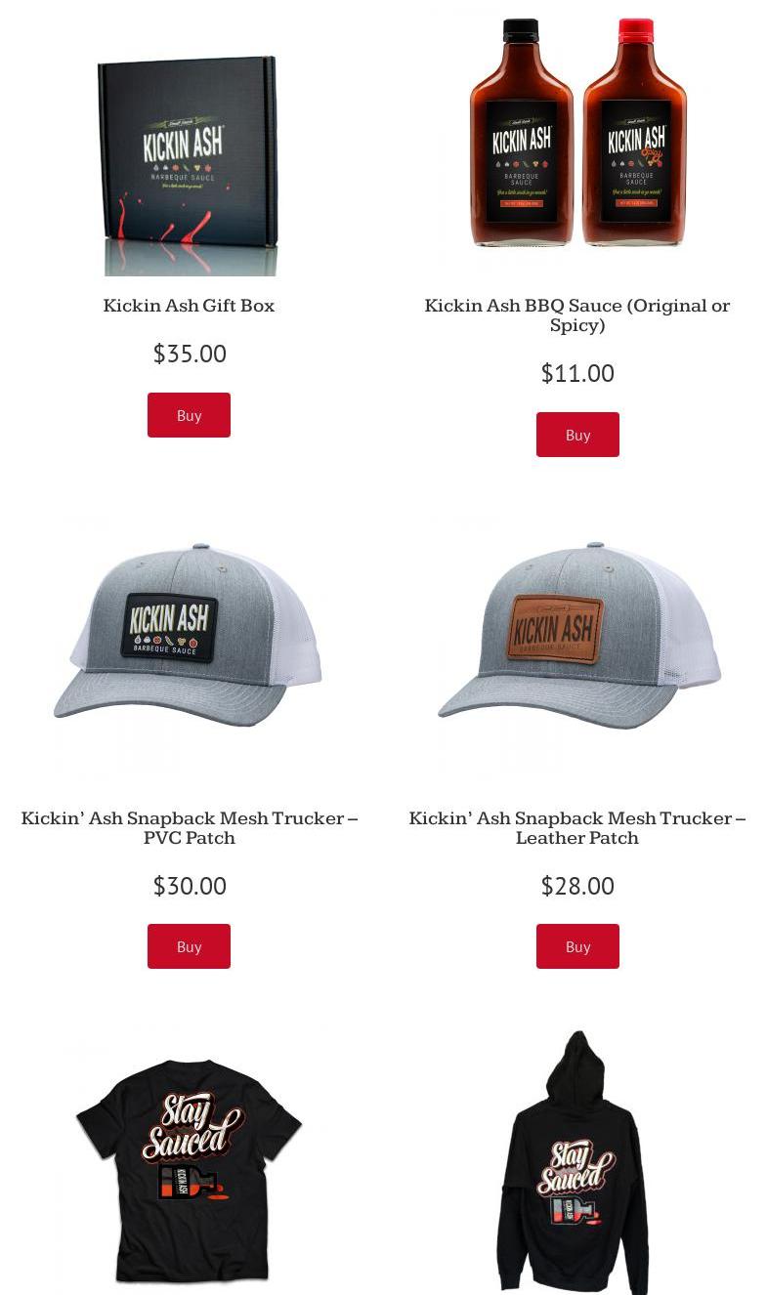Viewport: 767px width, 1295px height.
Task: Click the spicy red-cap sauce bottle
Action: [x=635, y=133]
